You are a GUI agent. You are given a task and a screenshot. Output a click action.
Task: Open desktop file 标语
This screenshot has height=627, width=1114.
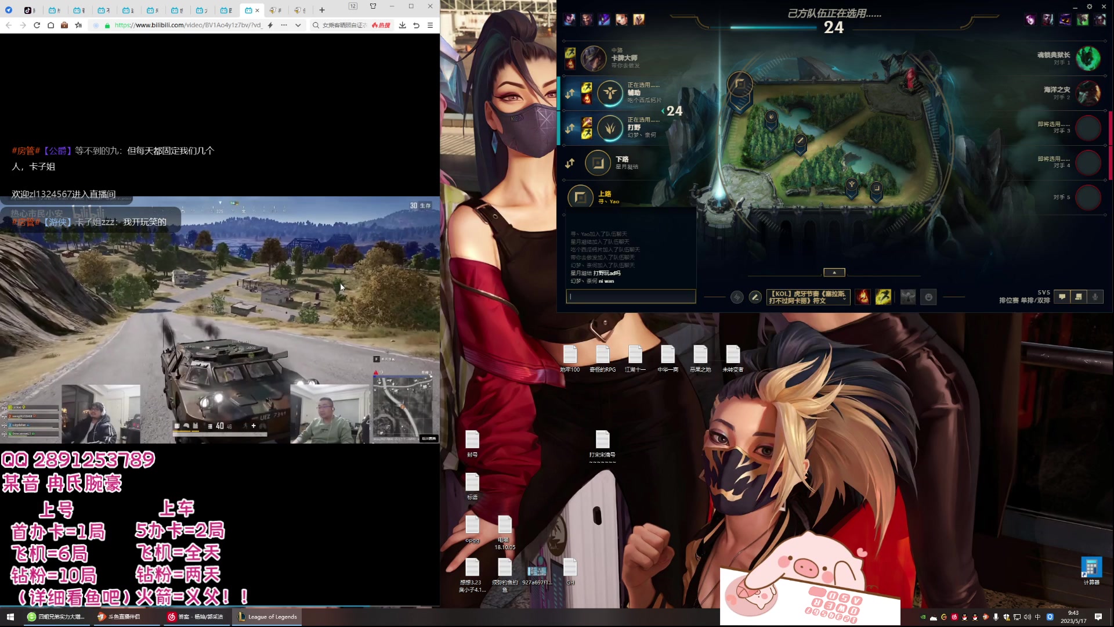(x=472, y=487)
